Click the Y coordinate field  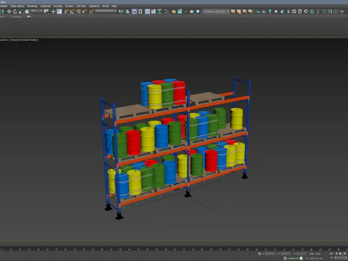point(286,254)
